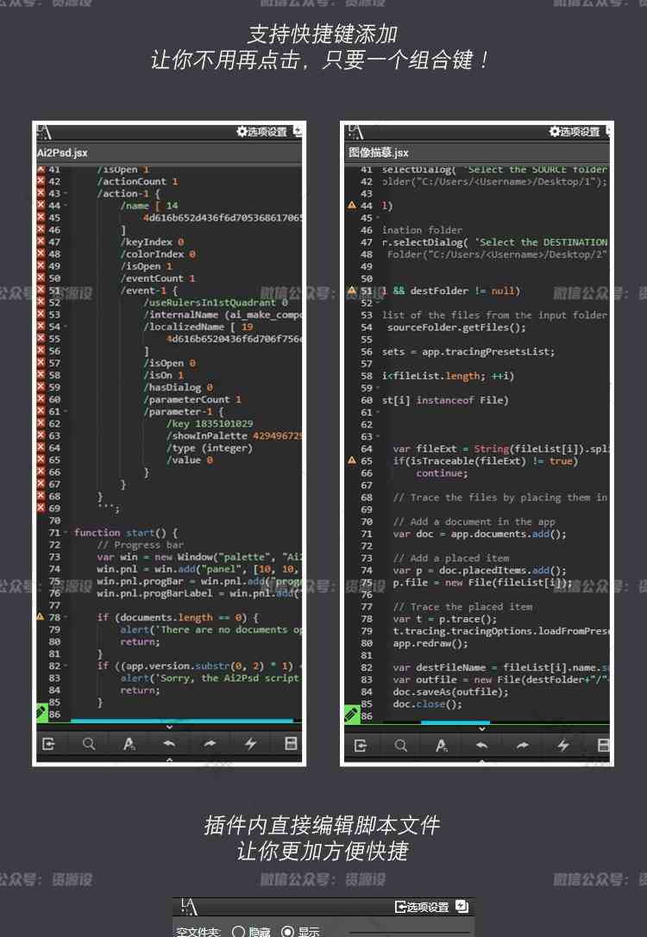Click the exit icon in 图像描摹.jsx toolbar
The width and height of the screenshot is (647, 937).
tap(361, 746)
